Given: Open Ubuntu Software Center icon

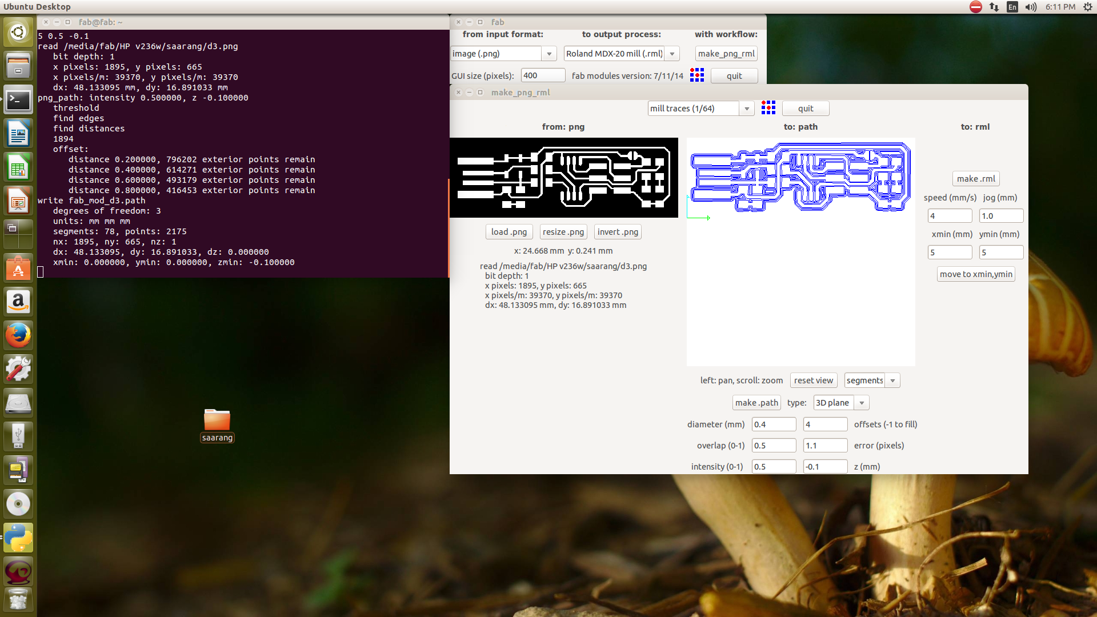Looking at the screenshot, I should (18, 268).
